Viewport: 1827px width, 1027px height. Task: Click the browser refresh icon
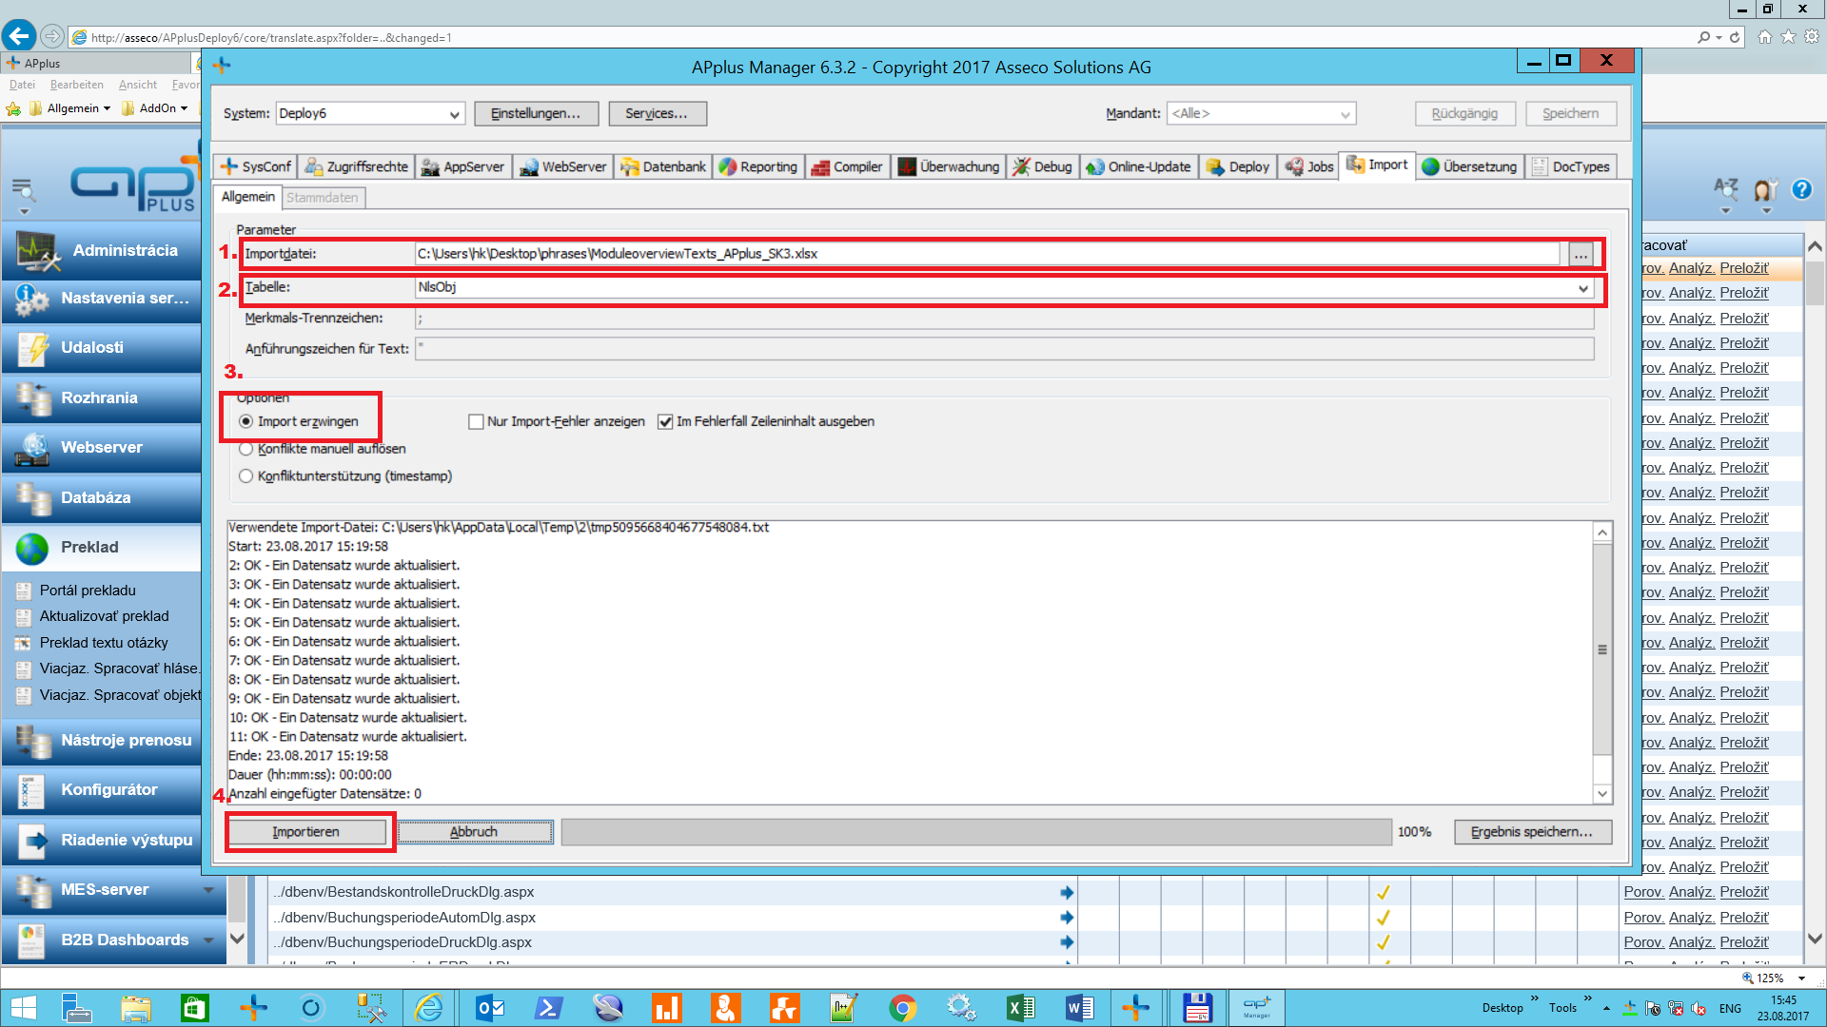(x=1735, y=37)
